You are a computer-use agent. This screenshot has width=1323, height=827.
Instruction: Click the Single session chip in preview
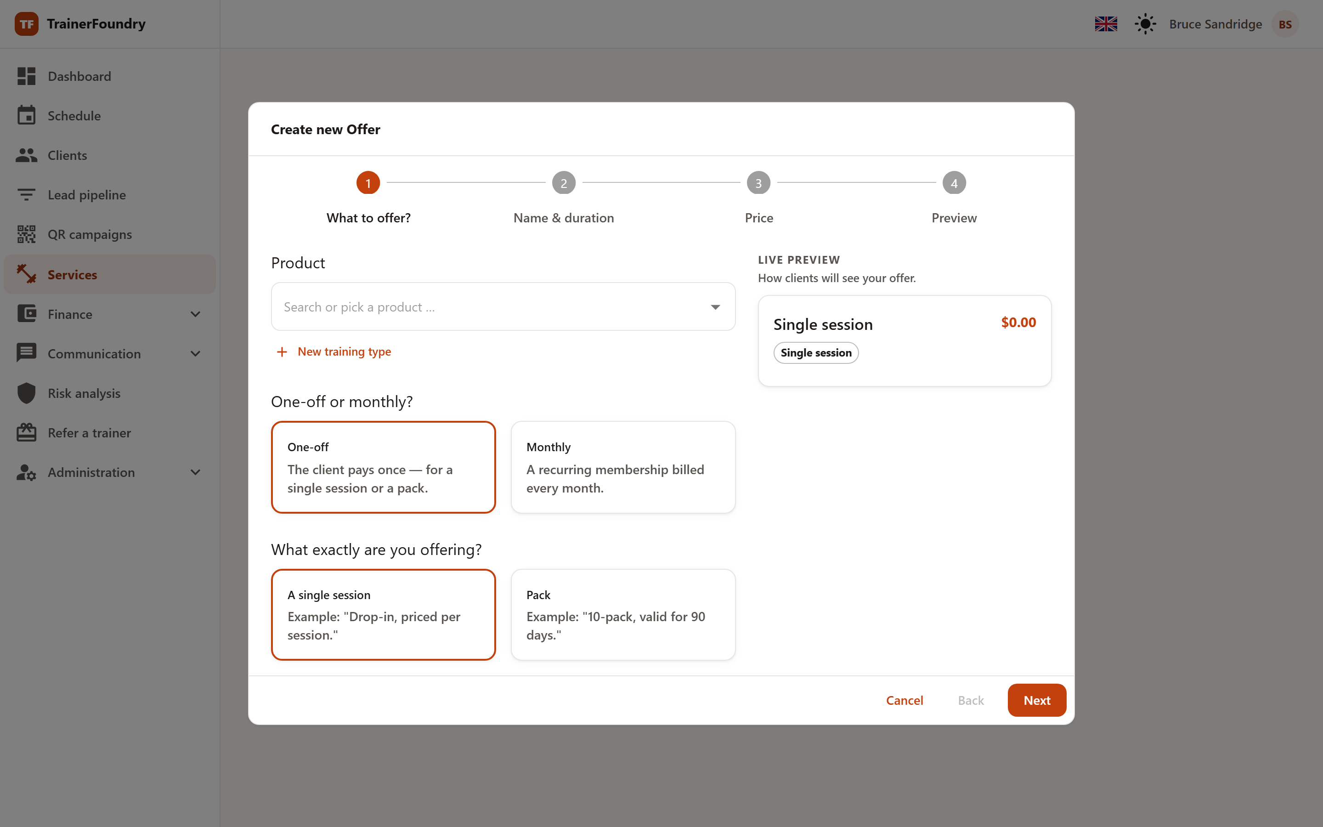(816, 353)
